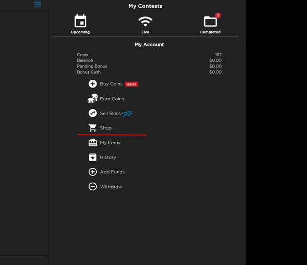307x265 pixels.
Task: Select the Completed contests label
Action: (210, 32)
